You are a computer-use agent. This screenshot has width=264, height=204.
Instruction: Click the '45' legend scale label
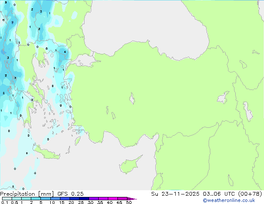point(119,202)
